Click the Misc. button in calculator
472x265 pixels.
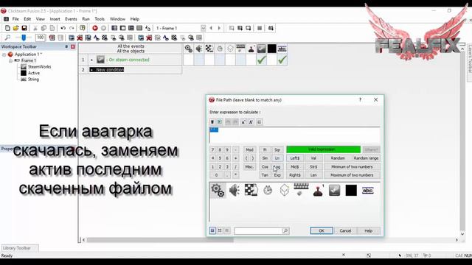click(249, 167)
